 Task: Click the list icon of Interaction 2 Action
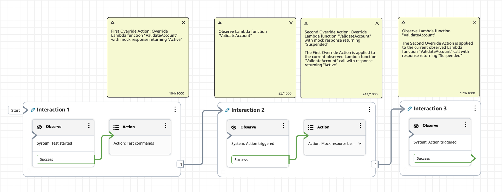pyautogui.click(x=311, y=128)
